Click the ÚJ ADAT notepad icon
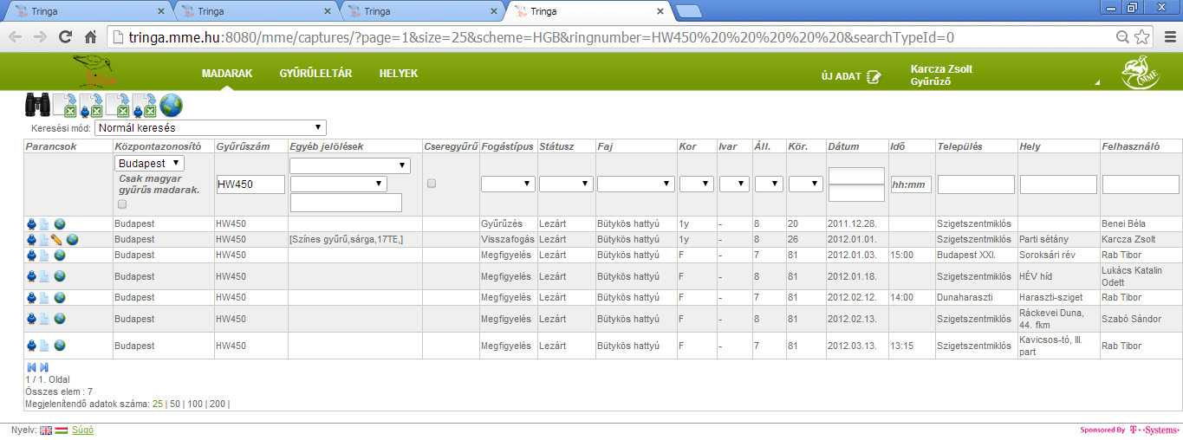 [x=874, y=76]
